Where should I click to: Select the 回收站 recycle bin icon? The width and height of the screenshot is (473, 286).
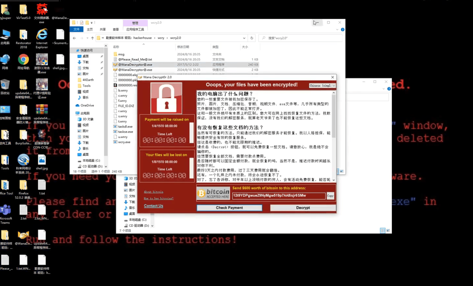coord(5,87)
